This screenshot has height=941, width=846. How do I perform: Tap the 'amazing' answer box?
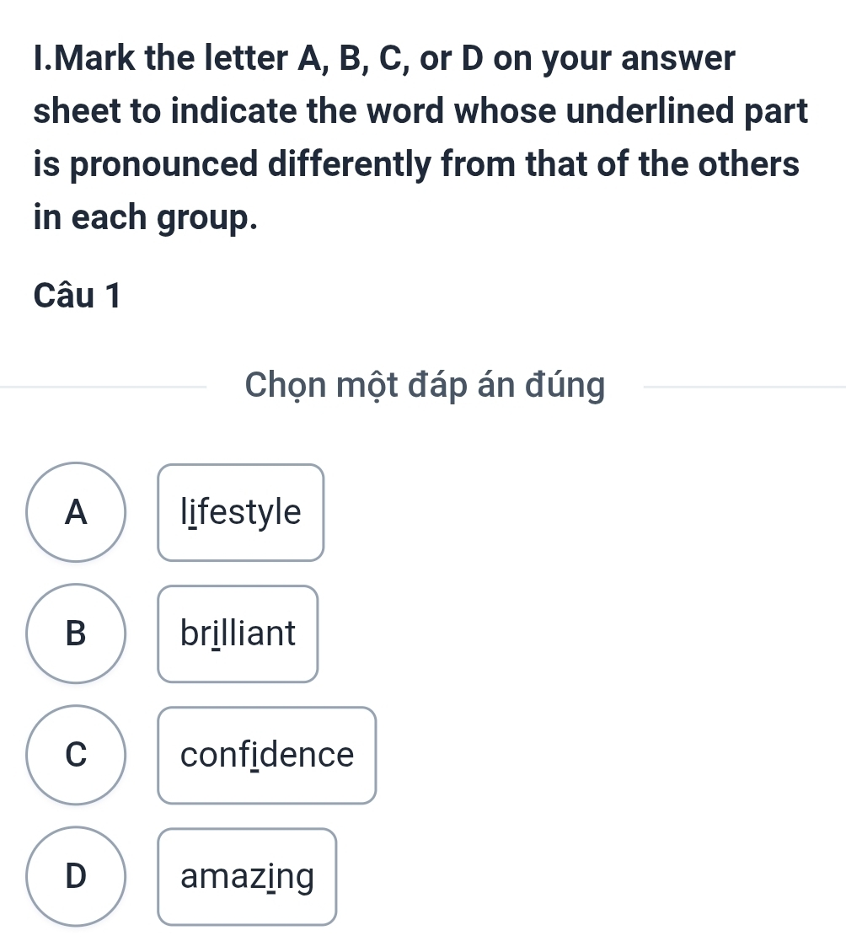coord(247,876)
